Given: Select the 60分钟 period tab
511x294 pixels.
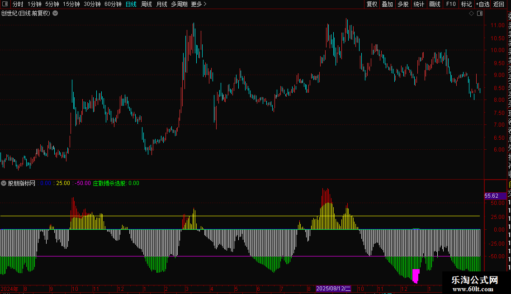Looking at the screenshot, I should pos(113,4).
